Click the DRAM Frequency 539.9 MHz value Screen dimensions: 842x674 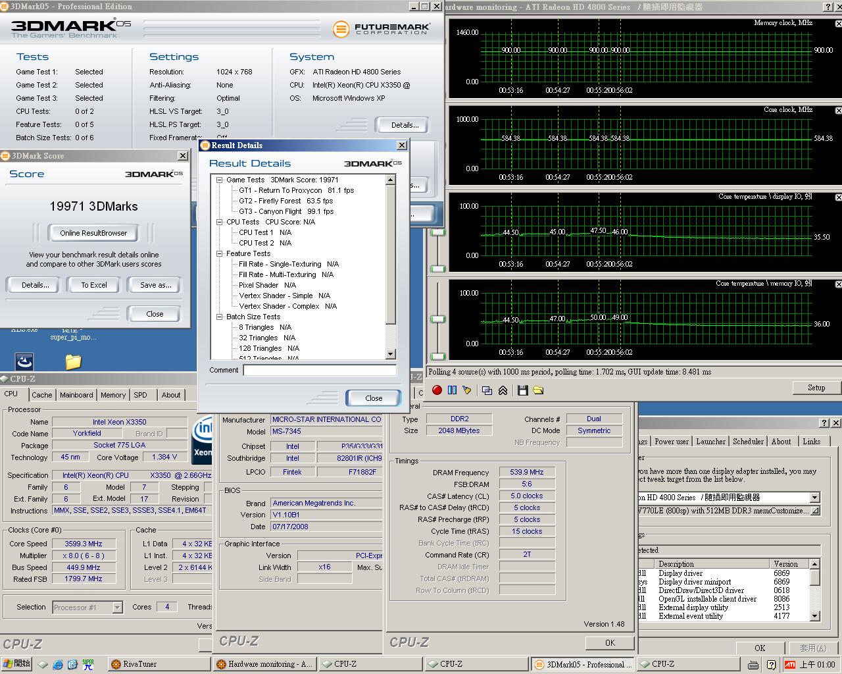[x=527, y=472]
